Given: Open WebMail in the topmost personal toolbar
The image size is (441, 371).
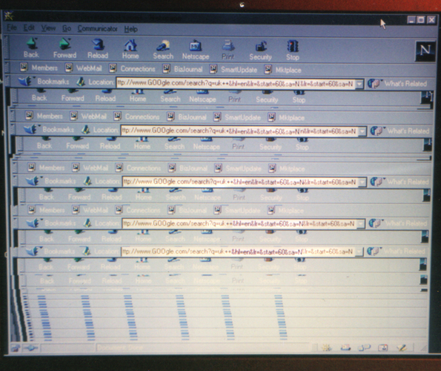Looking at the screenshot, I should point(84,68).
